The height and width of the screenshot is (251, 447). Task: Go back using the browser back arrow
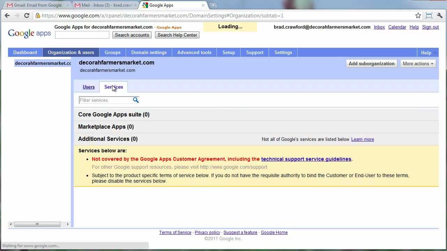pyautogui.click(x=7, y=15)
